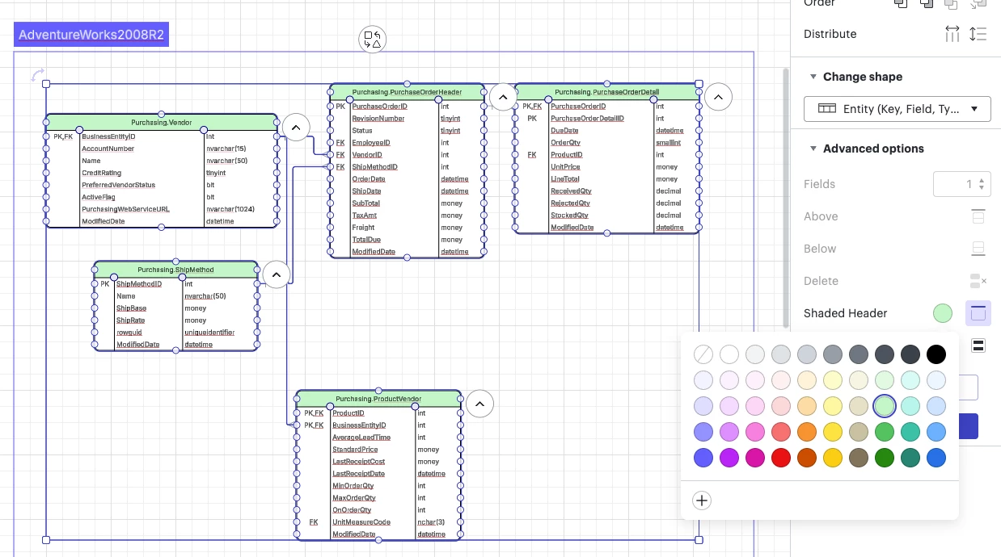Collapse the Advanced options section
Screen dimensions: 1001x557
click(x=813, y=149)
